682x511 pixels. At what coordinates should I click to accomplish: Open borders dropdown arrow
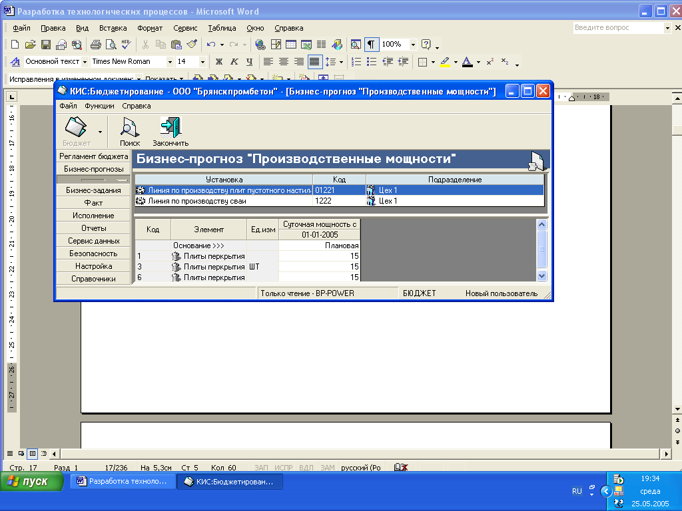433,62
